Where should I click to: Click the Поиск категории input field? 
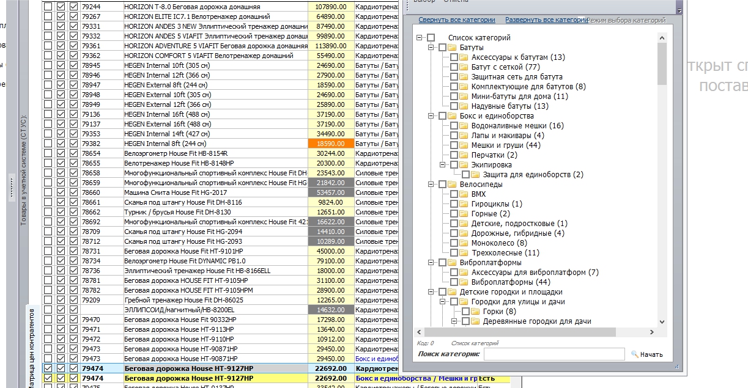click(x=554, y=354)
